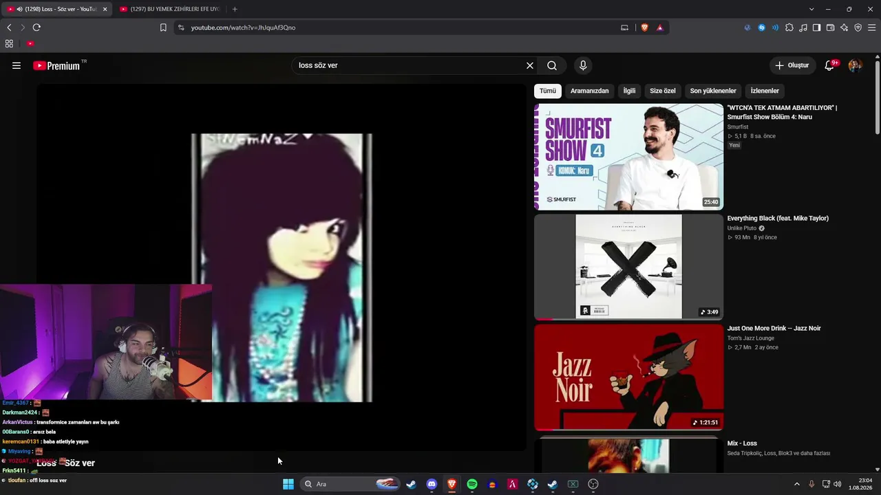Open the Brave VPN shield icon
The width and height of the screenshot is (881, 495).
858,27
